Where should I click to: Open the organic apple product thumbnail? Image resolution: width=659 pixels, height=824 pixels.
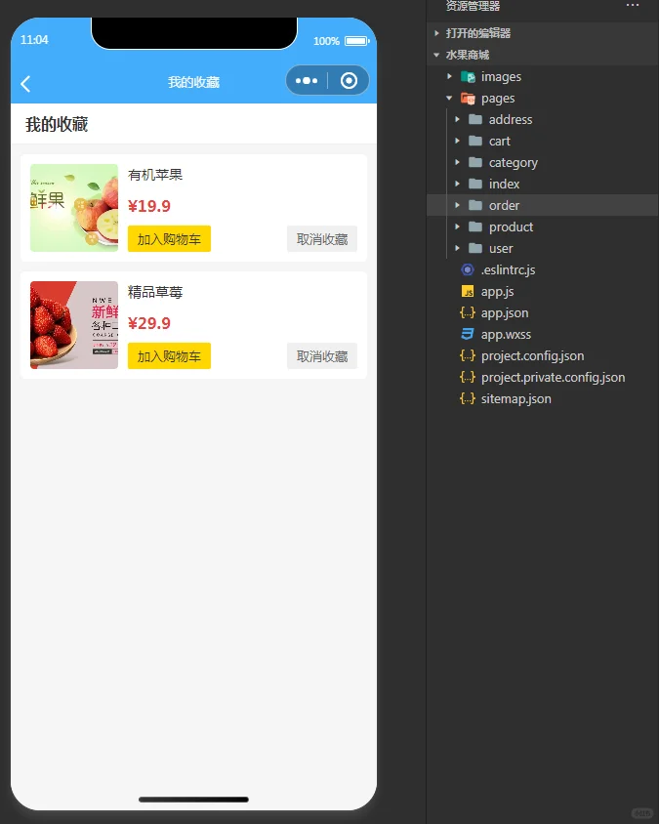pos(74,208)
